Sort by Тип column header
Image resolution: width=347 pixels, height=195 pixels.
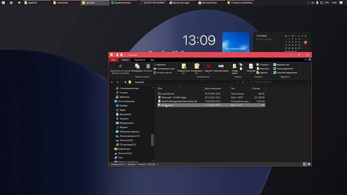click(240, 88)
